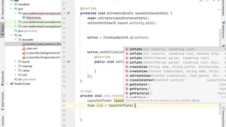226x127 pixels.
Task: Choose getFactory2() completion suggestion
Action: click(175, 93)
